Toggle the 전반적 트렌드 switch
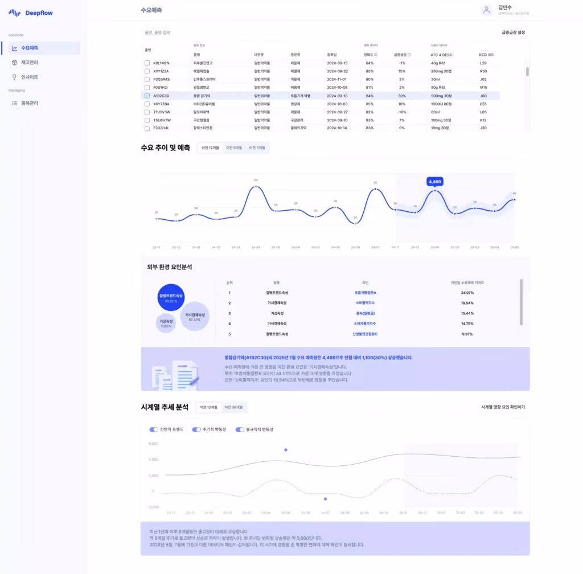The height and width of the screenshot is (574, 583). [154, 429]
